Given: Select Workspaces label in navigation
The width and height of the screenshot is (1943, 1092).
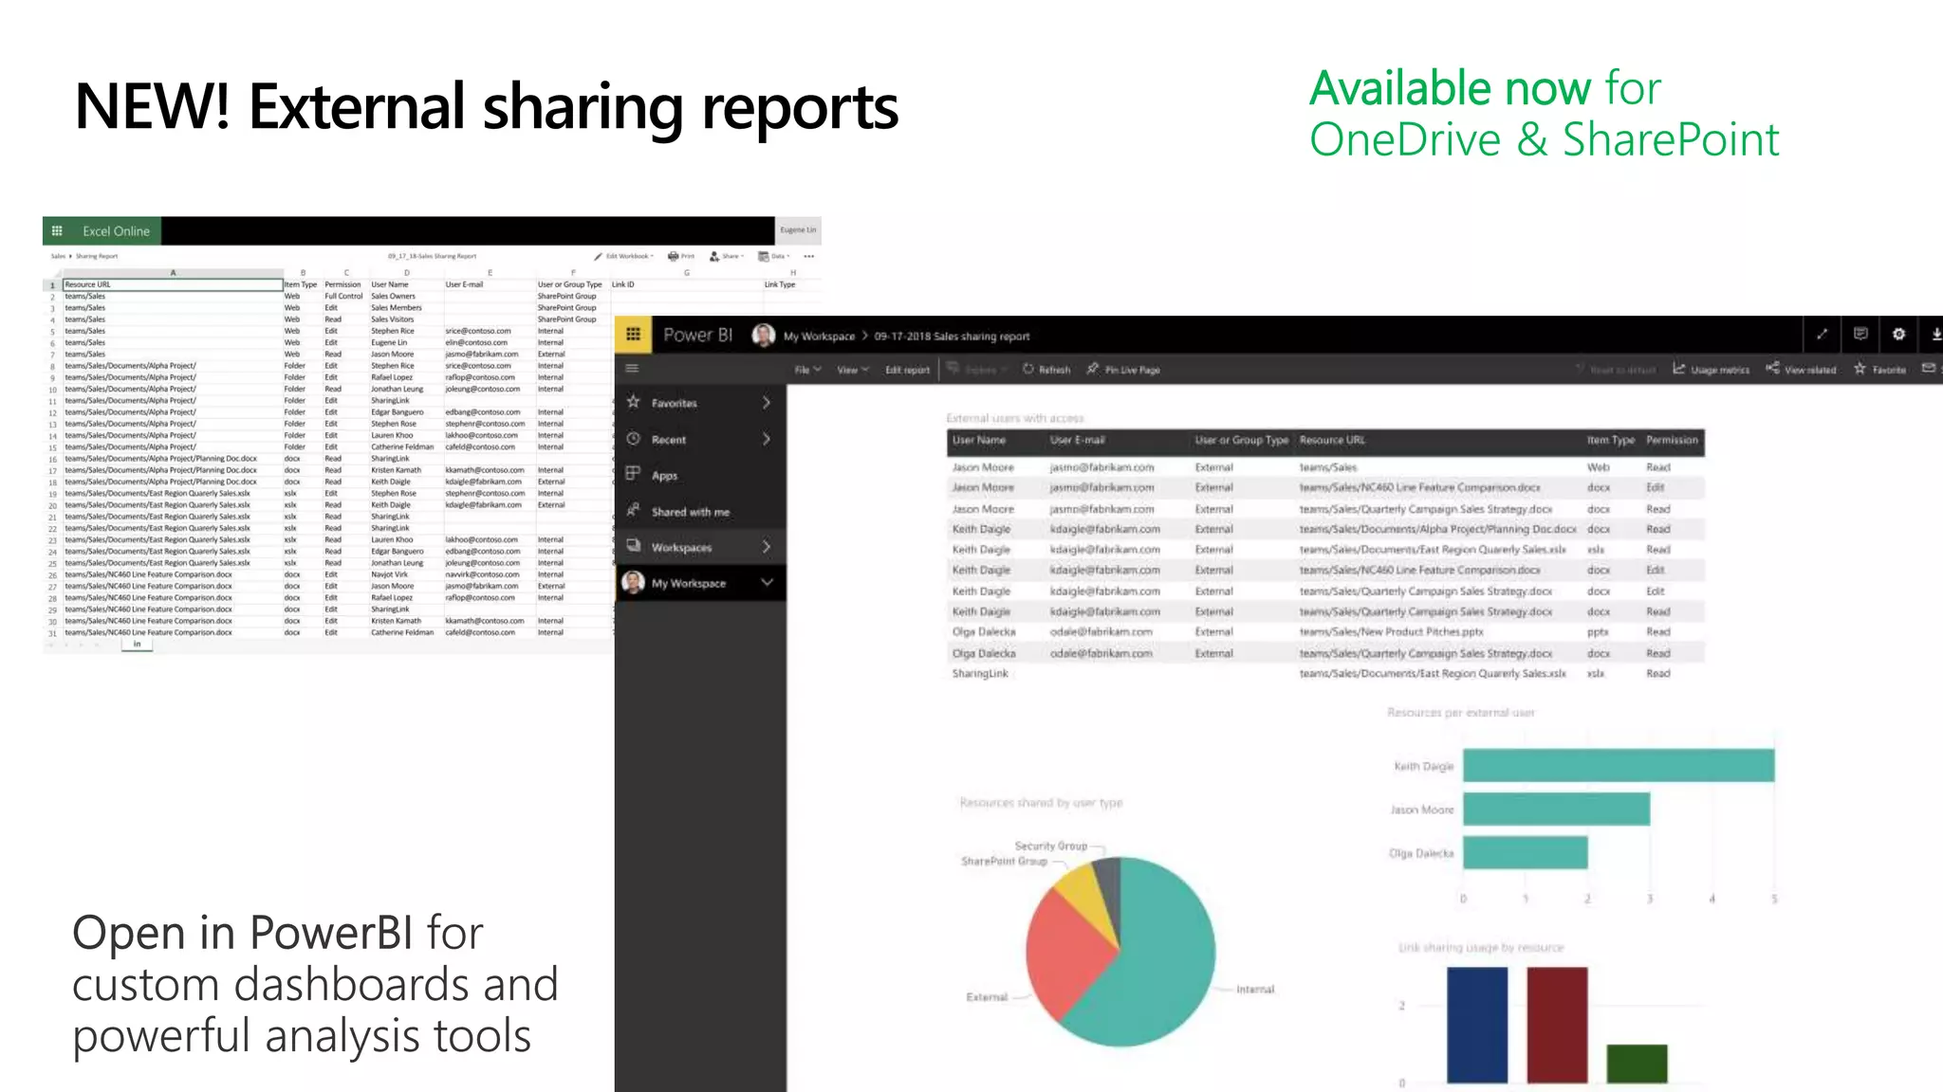Looking at the screenshot, I should click(x=681, y=548).
